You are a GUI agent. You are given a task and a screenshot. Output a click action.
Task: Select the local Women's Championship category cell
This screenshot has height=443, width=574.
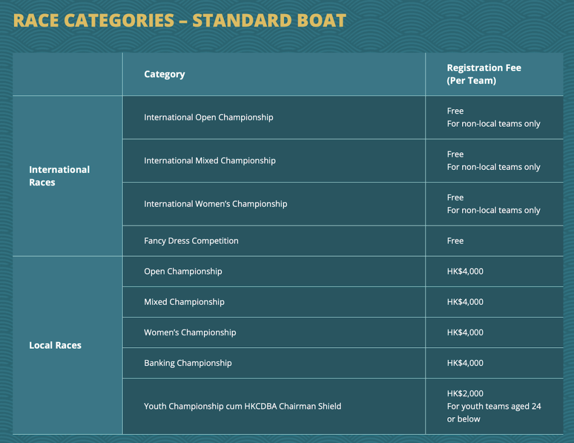189,332
